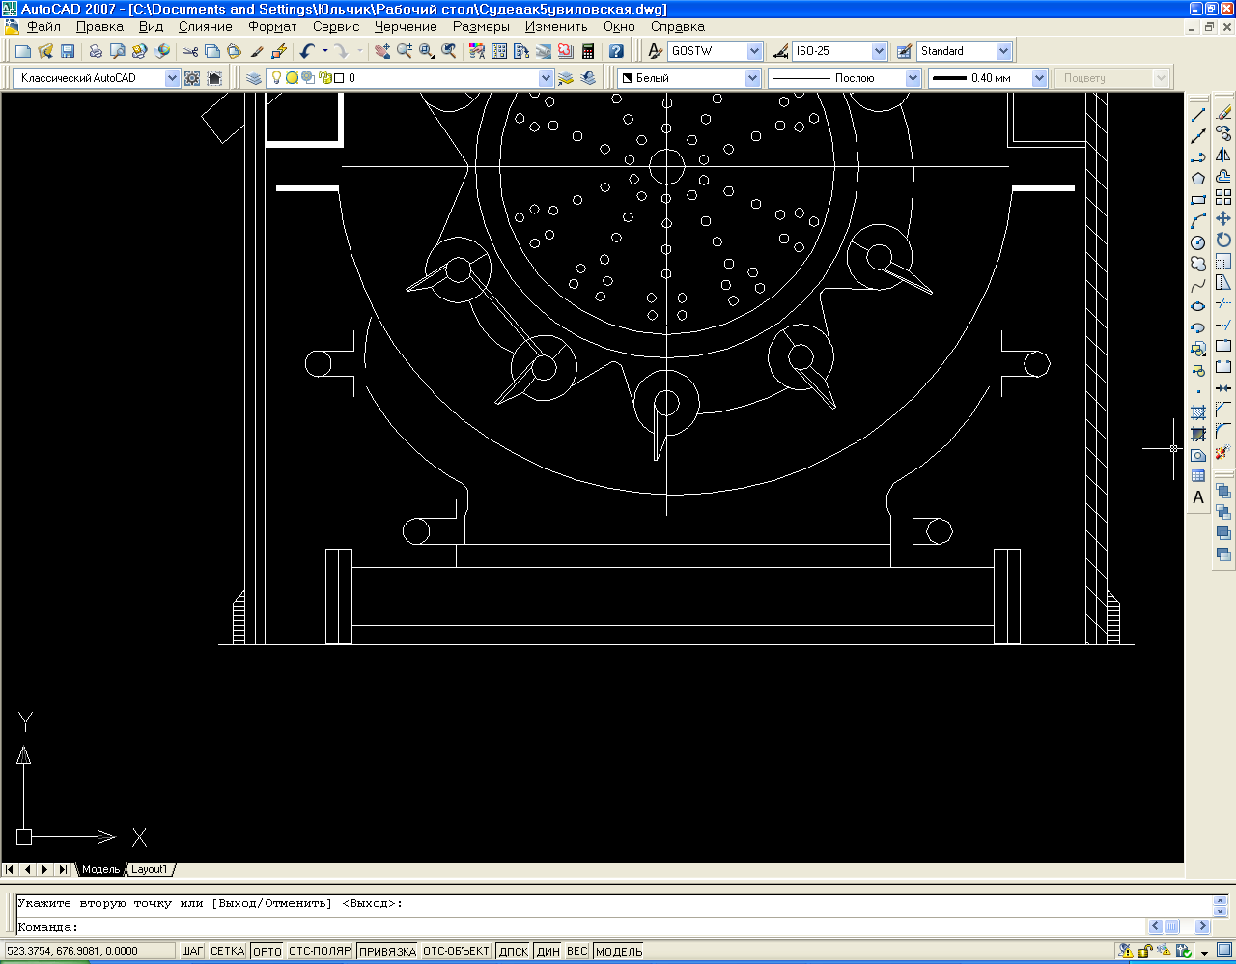The height and width of the screenshot is (964, 1236).
Task: Select the Line drawing tool
Action: click(x=1198, y=115)
